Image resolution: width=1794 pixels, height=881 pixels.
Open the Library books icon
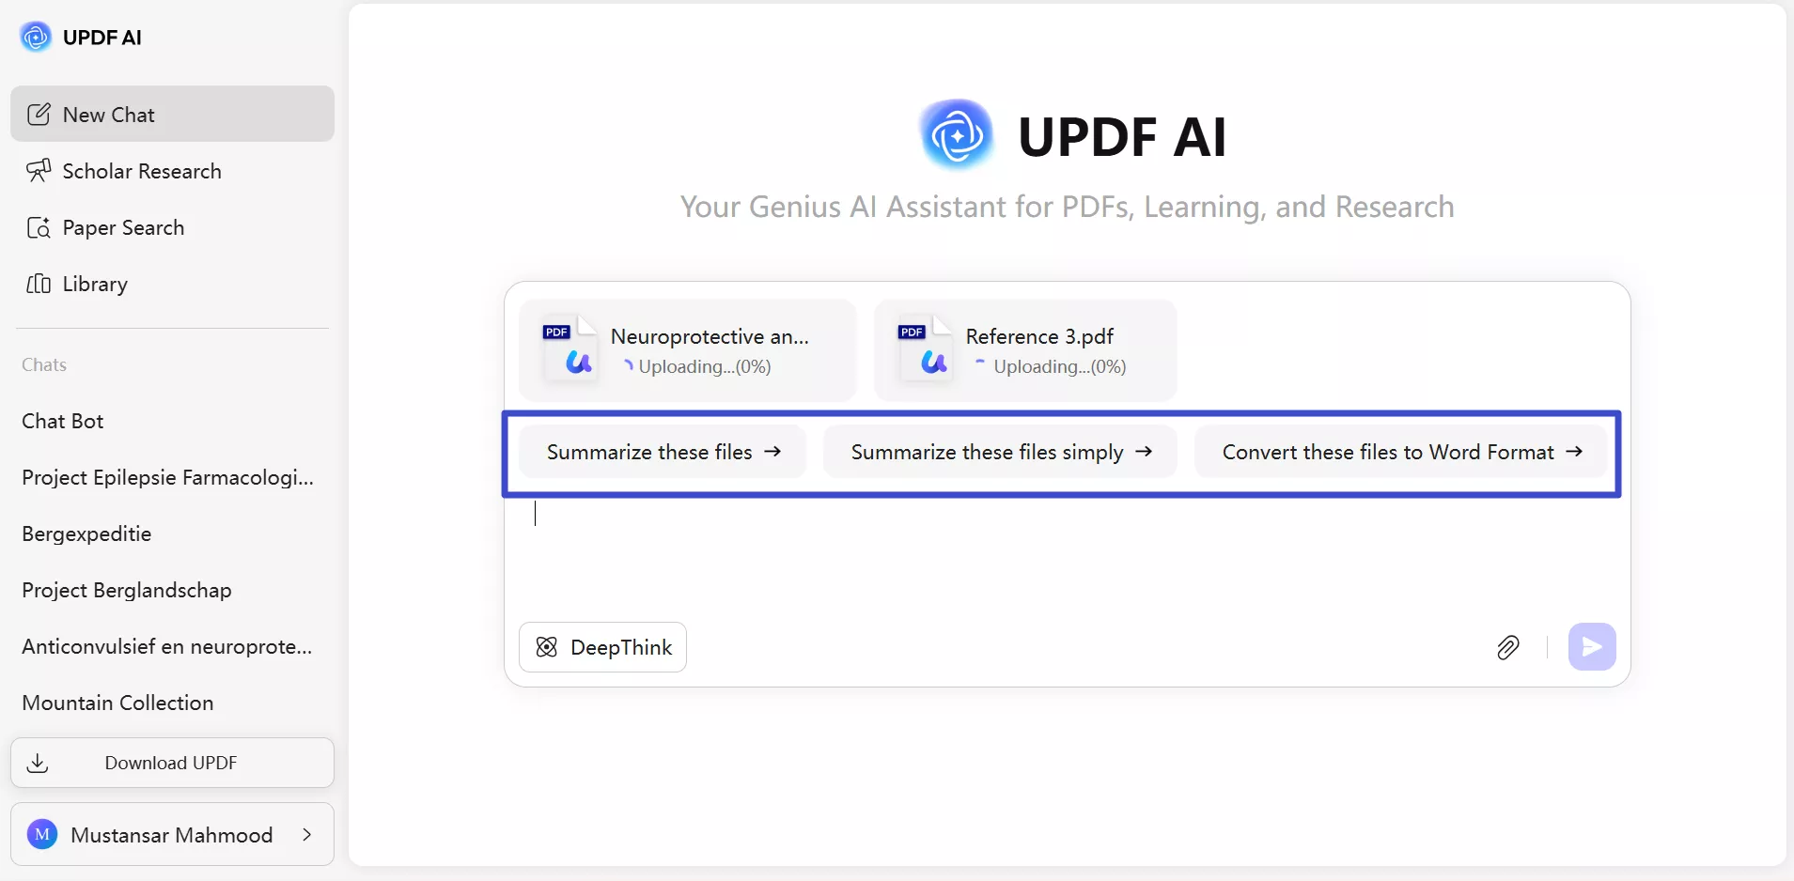click(39, 284)
